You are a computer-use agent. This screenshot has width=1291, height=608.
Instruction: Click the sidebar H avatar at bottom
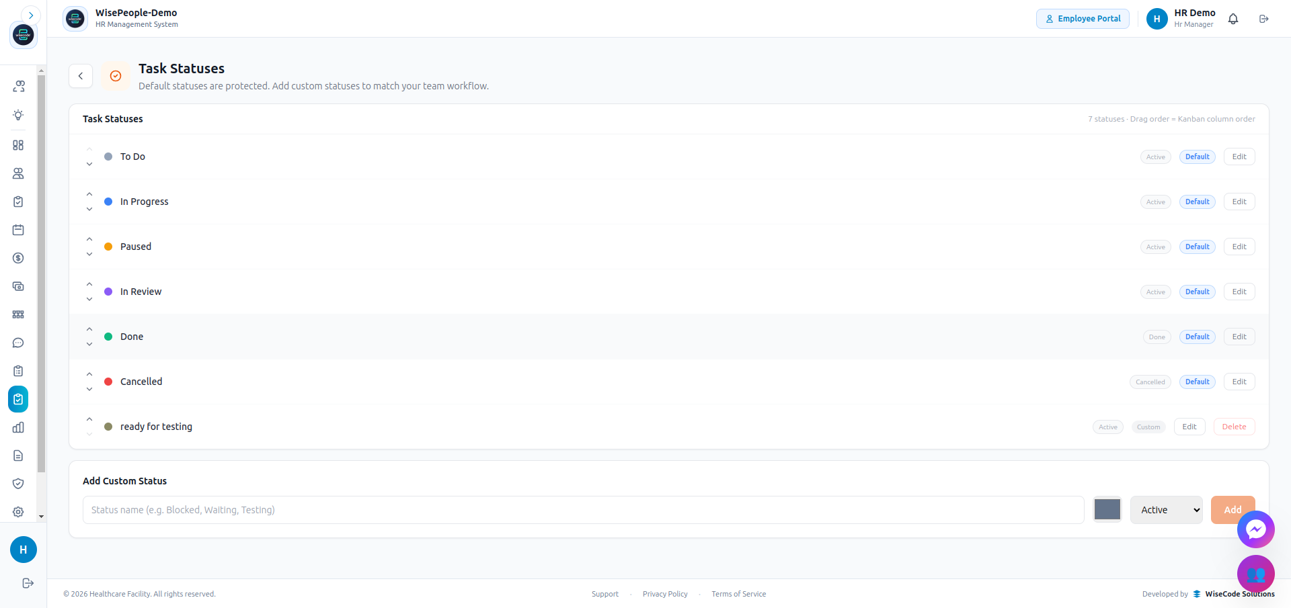pos(24,550)
